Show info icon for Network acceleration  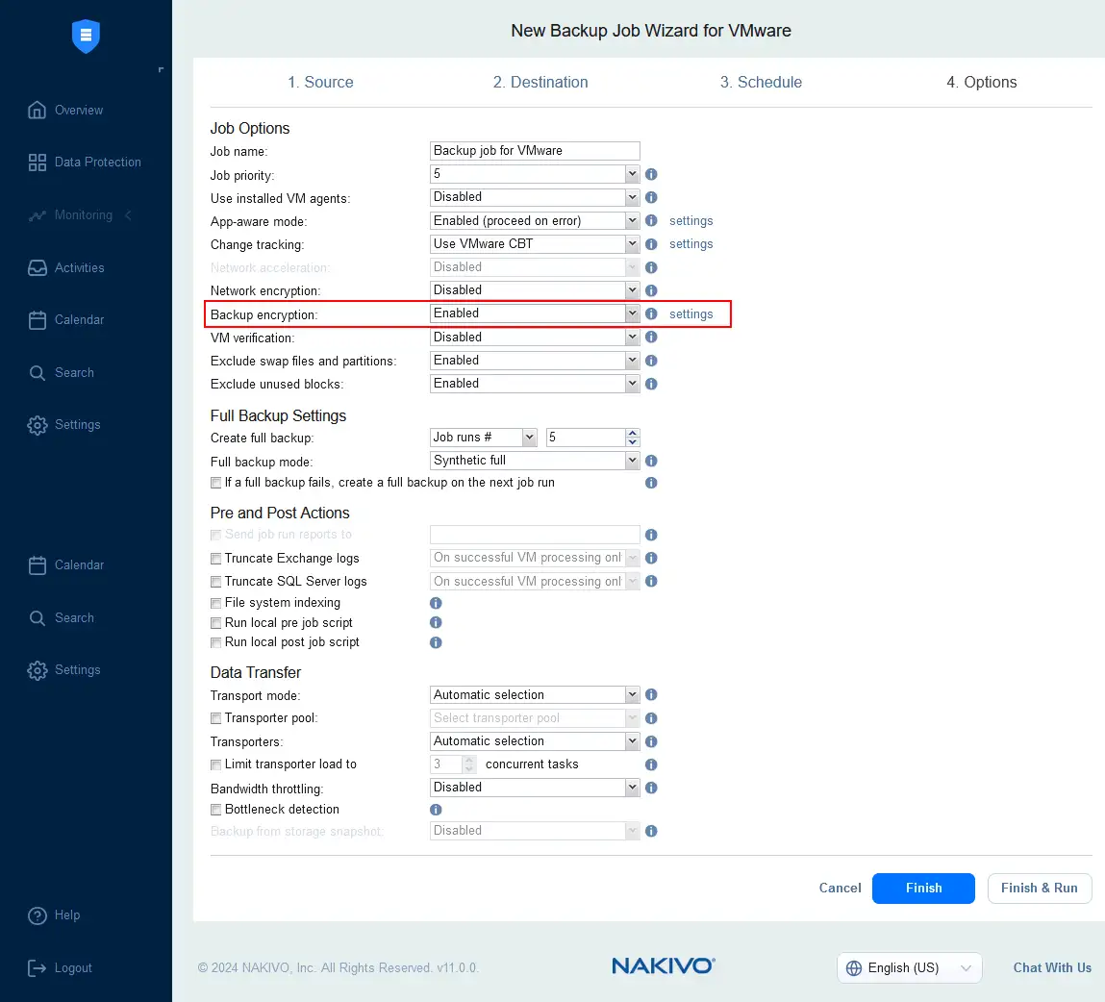point(651,267)
